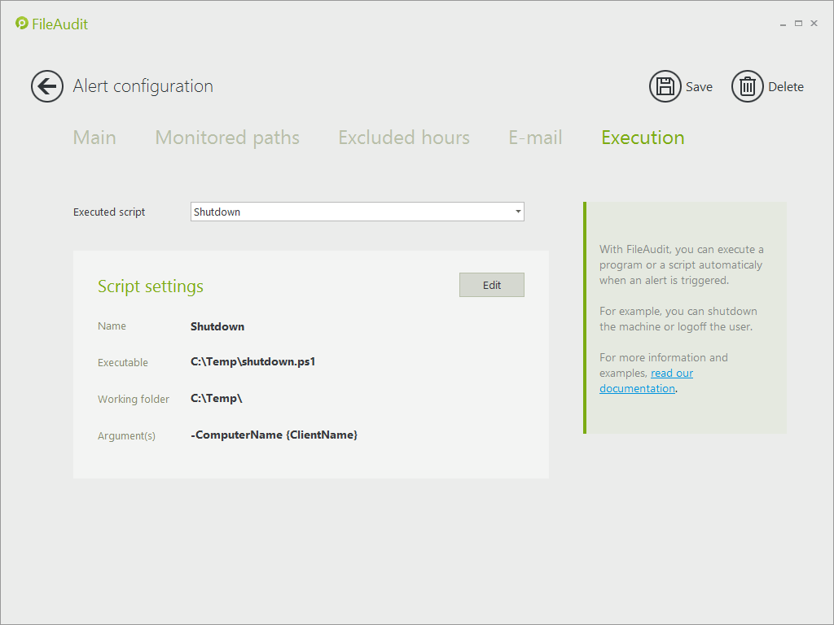Click the Save floppy disk icon
This screenshot has height=625, width=834.
point(665,86)
